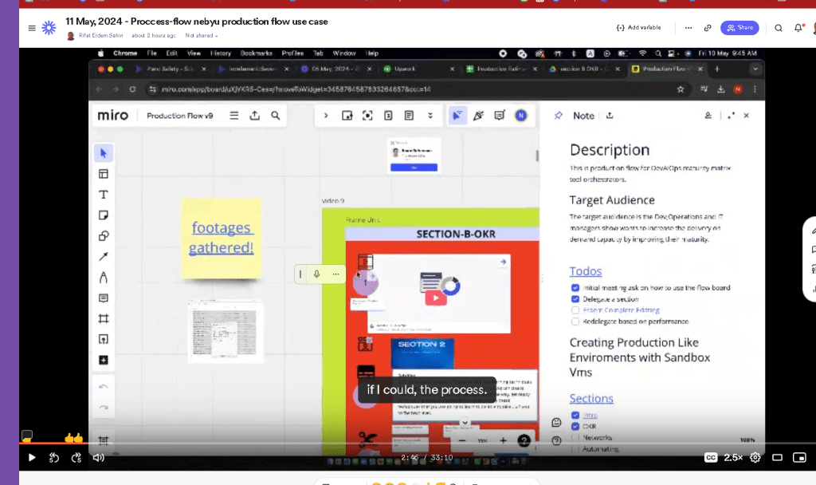Screen dimensions: 816x485
Task: Seek using the video progress bar
Action: click(418, 444)
